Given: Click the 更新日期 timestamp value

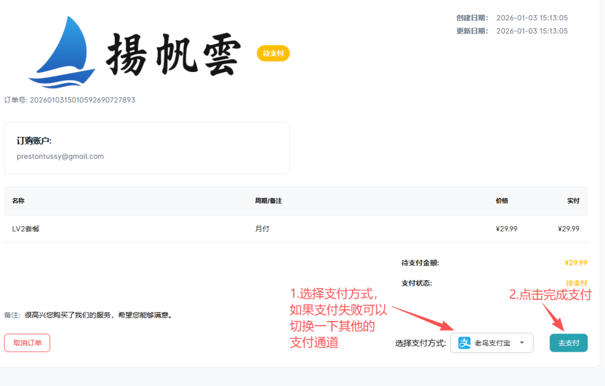Looking at the screenshot, I should pyautogui.click(x=532, y=31).
